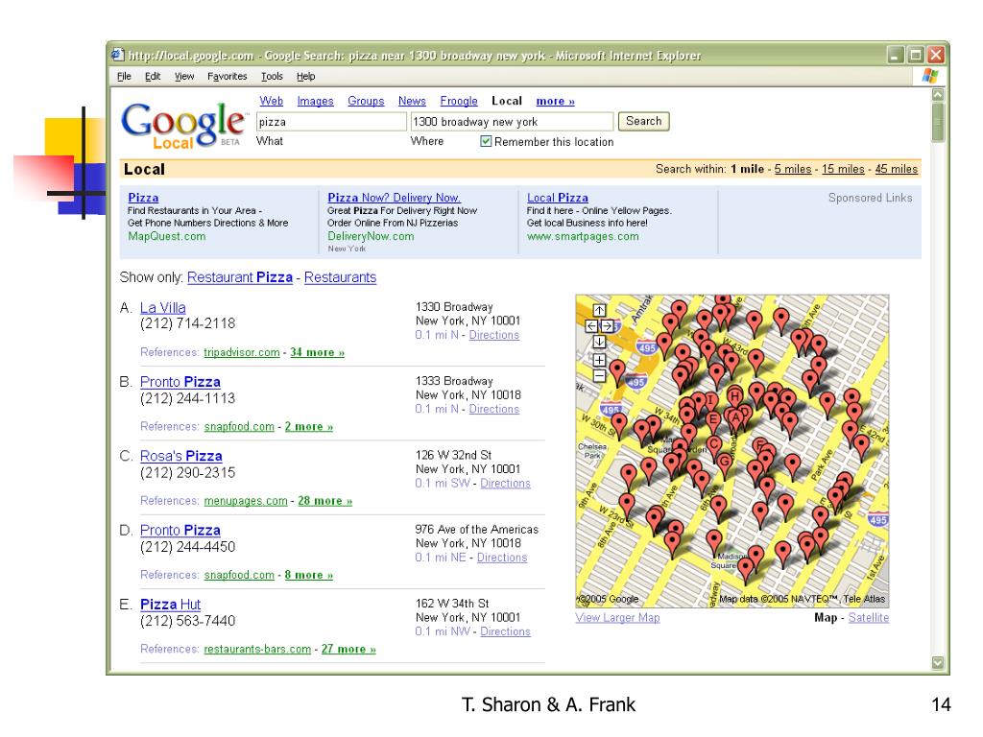Click the Search button

click(x=644, y=121)
